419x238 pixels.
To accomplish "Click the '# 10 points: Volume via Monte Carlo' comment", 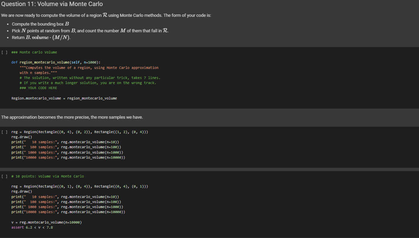I will pyautogui.click(x=48, y=176).
